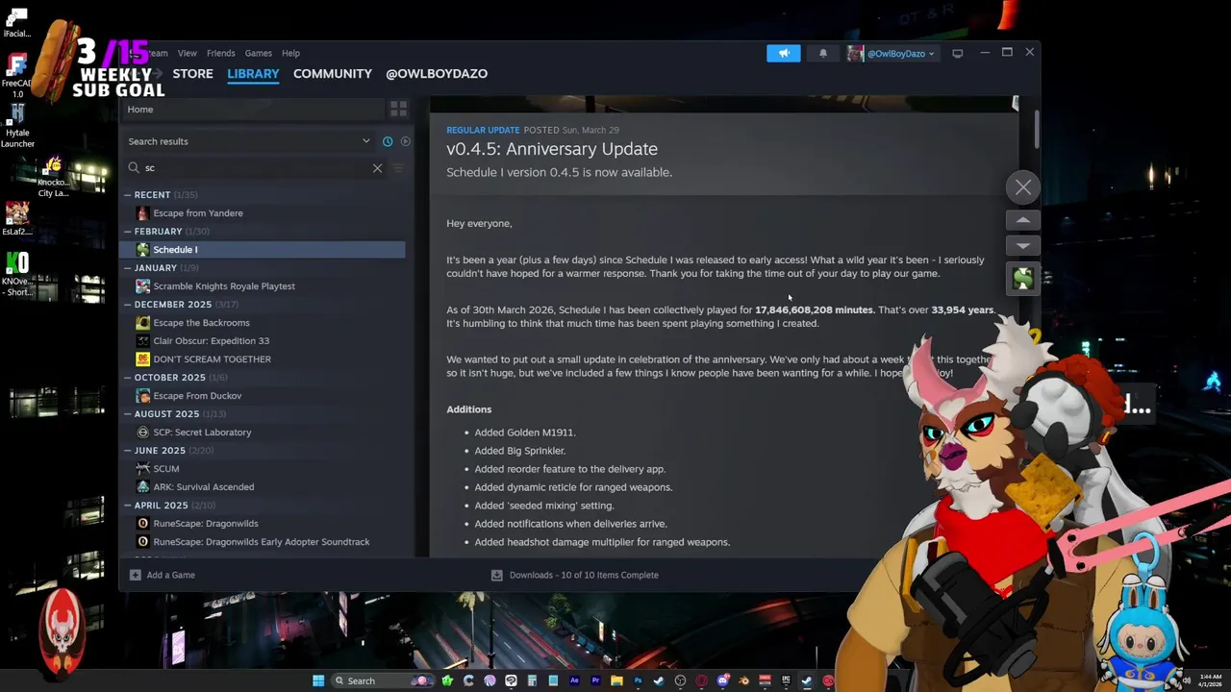Viewport: 1231px width, 692px height.
Task: Open Photoshop from the taskbar
Action: tap(638, 680)
